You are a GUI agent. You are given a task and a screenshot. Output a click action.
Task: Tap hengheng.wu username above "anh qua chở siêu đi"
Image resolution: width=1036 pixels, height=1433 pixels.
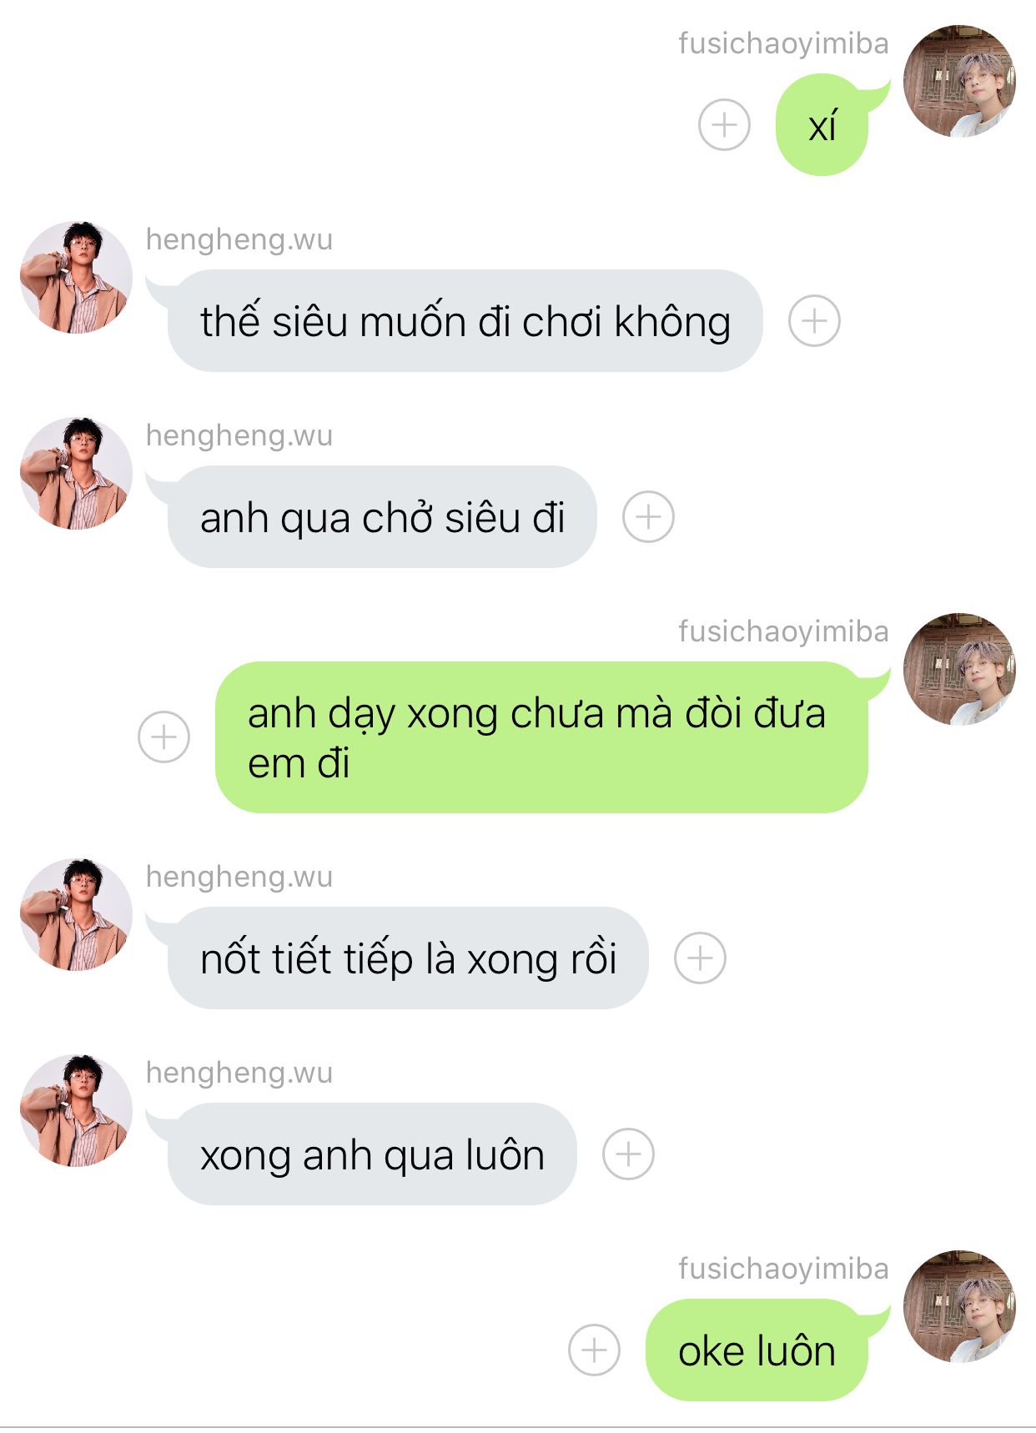point(239,435)
